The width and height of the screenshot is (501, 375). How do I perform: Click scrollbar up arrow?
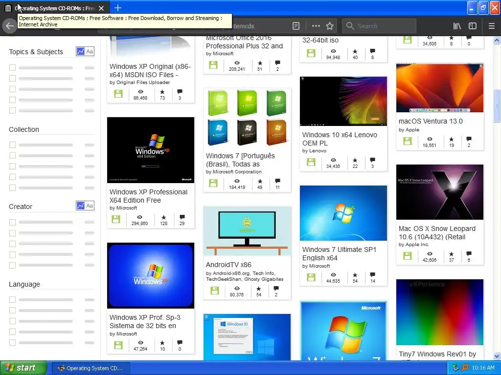point(497,40)
